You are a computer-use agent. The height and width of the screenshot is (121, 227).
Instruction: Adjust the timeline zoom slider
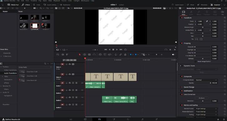click(x=155, y=55)
